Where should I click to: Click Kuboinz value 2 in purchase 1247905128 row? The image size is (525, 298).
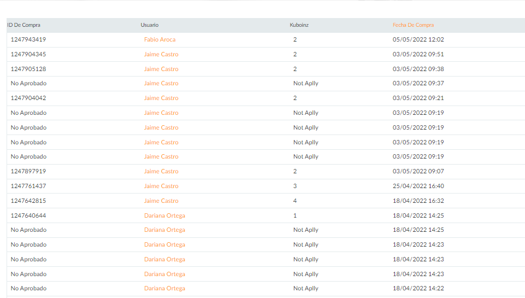(x=295, y=69)
